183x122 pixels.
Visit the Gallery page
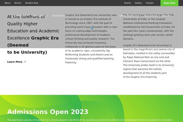click(138, 3)
